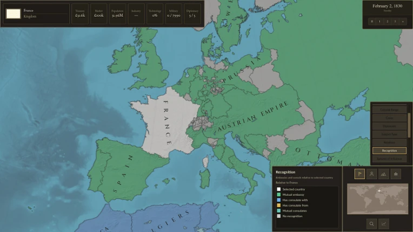413x232 pixels.
Task: Select the Colonial Range map mode
Action: [x=389, y=110]
